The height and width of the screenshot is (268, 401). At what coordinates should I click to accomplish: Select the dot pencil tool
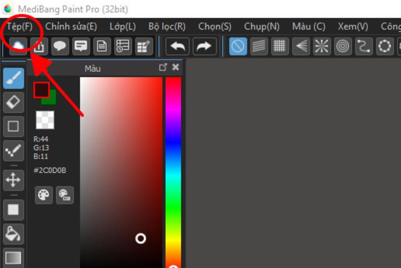click(x=14, y=150)
